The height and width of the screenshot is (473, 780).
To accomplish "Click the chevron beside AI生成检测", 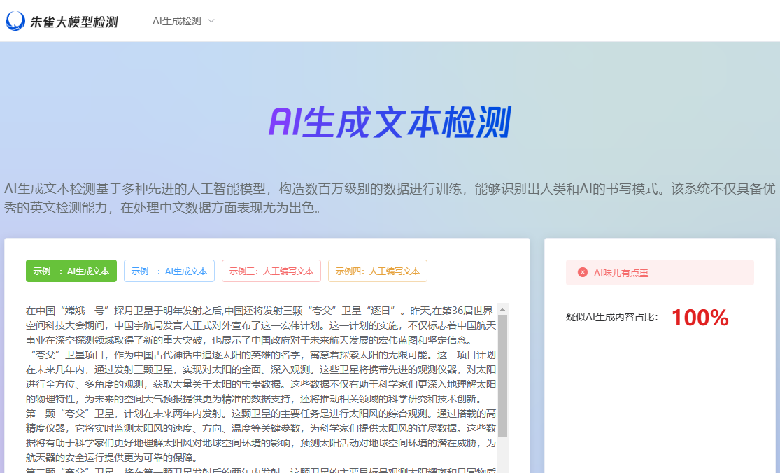I will coord(211,21).
